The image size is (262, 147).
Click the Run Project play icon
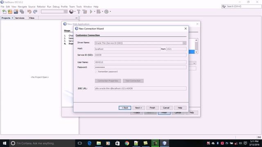pyautogui.click(x=91, y=12)
